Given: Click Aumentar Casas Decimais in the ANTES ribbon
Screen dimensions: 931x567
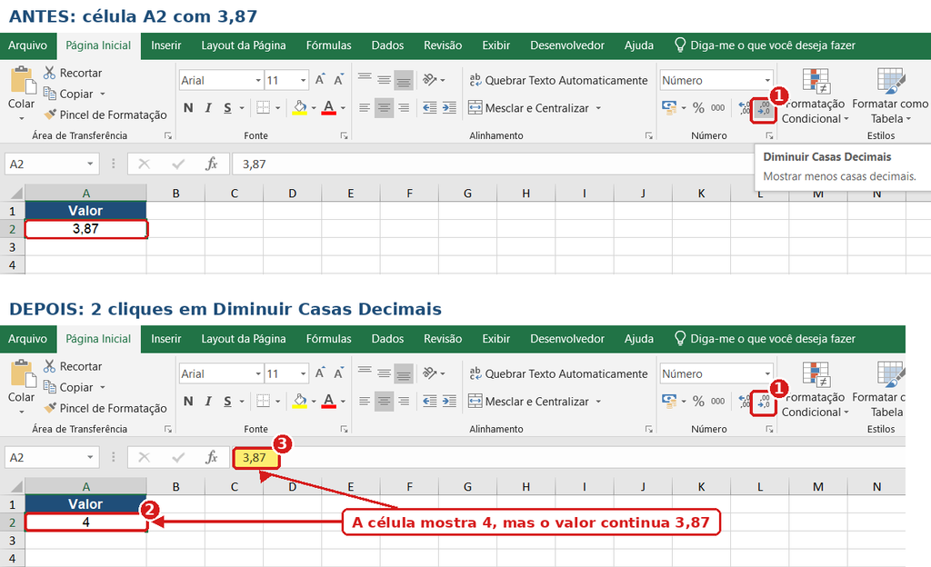Looking at the screenshot, I should tap(745, 108).
